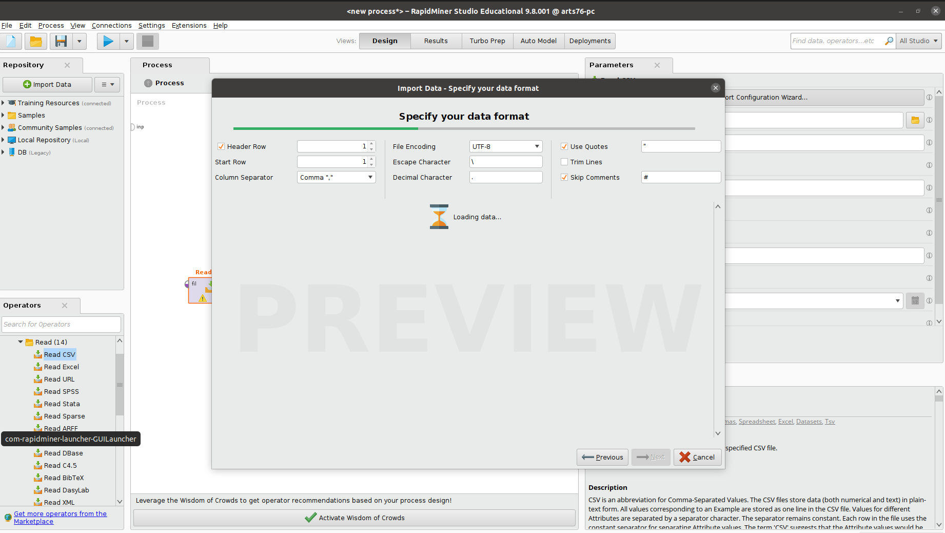
Task: Click the Previous button in the wizard
Action: click(x=602, y=457)
